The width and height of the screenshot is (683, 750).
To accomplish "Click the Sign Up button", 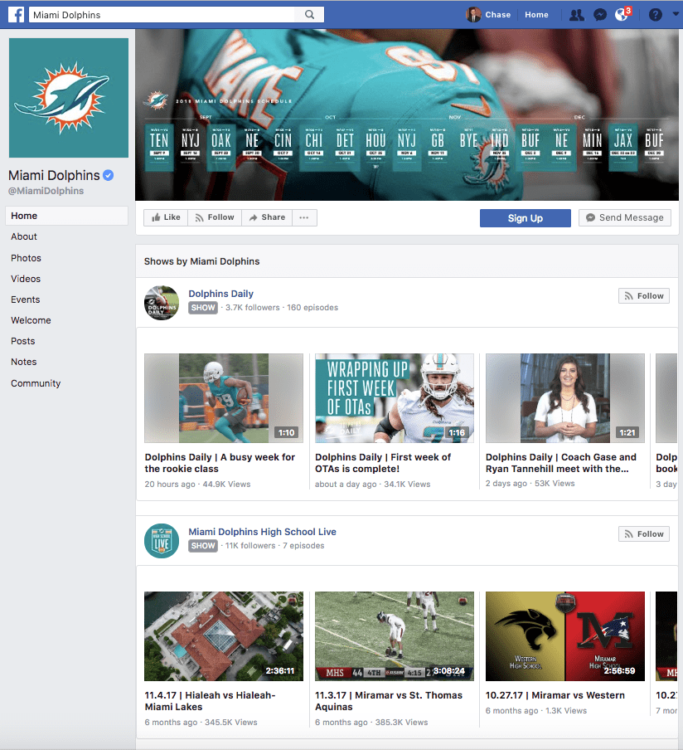I will tap(525, 217).
